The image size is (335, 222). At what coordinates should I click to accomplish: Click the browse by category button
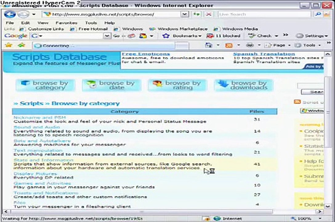point(45,85)
